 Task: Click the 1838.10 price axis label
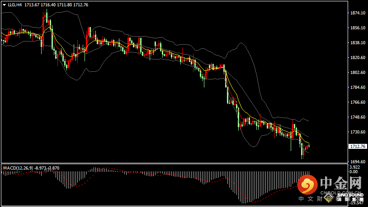click(358, 43)
